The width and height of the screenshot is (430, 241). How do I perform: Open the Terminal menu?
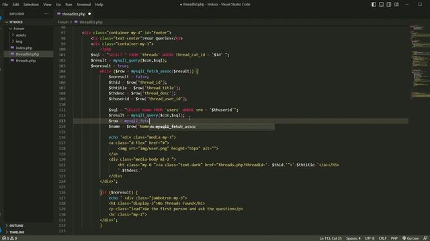coord(83,5)
